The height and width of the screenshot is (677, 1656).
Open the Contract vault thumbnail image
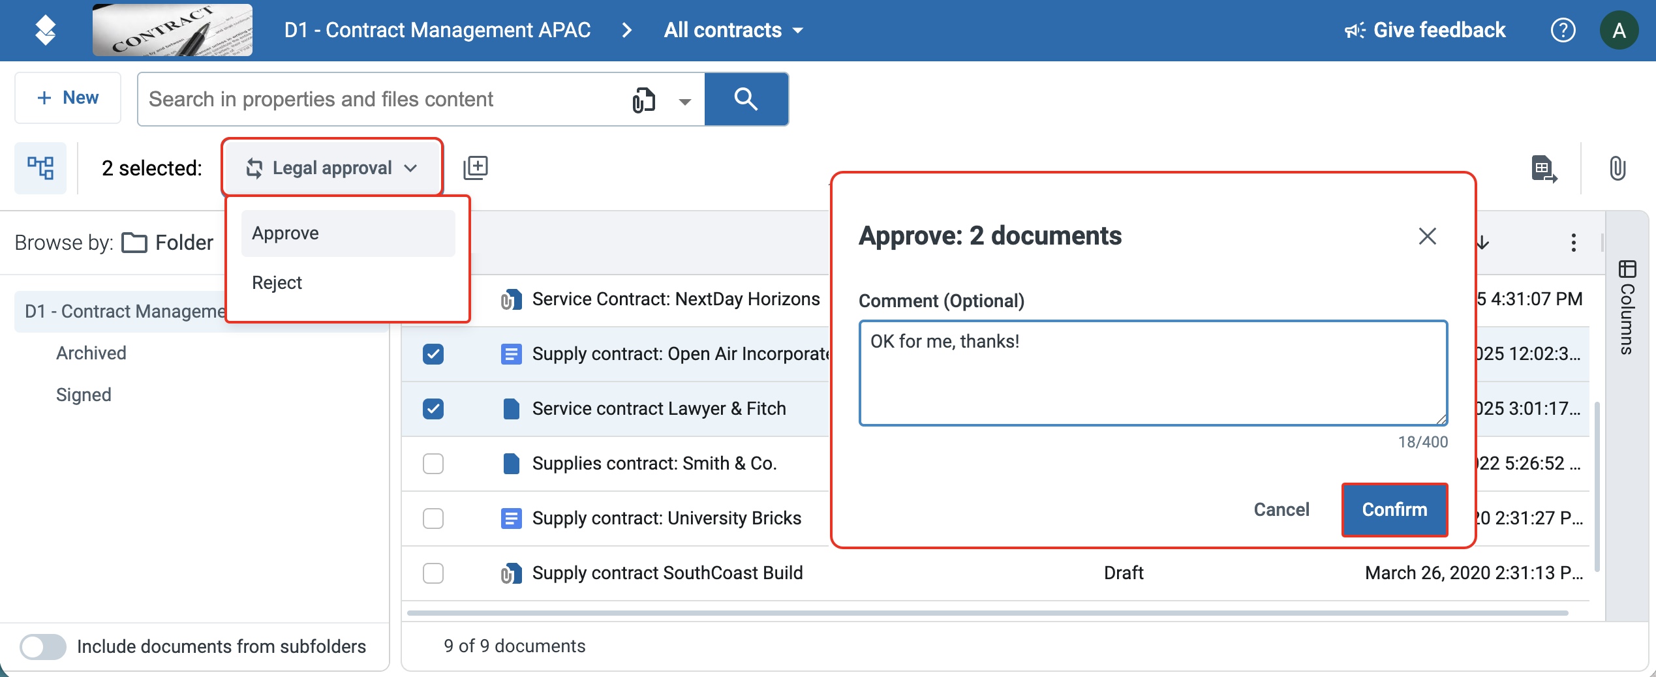point(172,30)
